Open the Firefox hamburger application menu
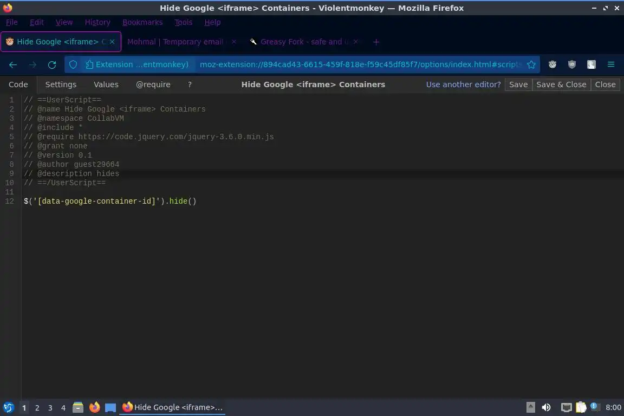This screenshot has width=624, height=416. pyautogui.click(x=611, y=64)
